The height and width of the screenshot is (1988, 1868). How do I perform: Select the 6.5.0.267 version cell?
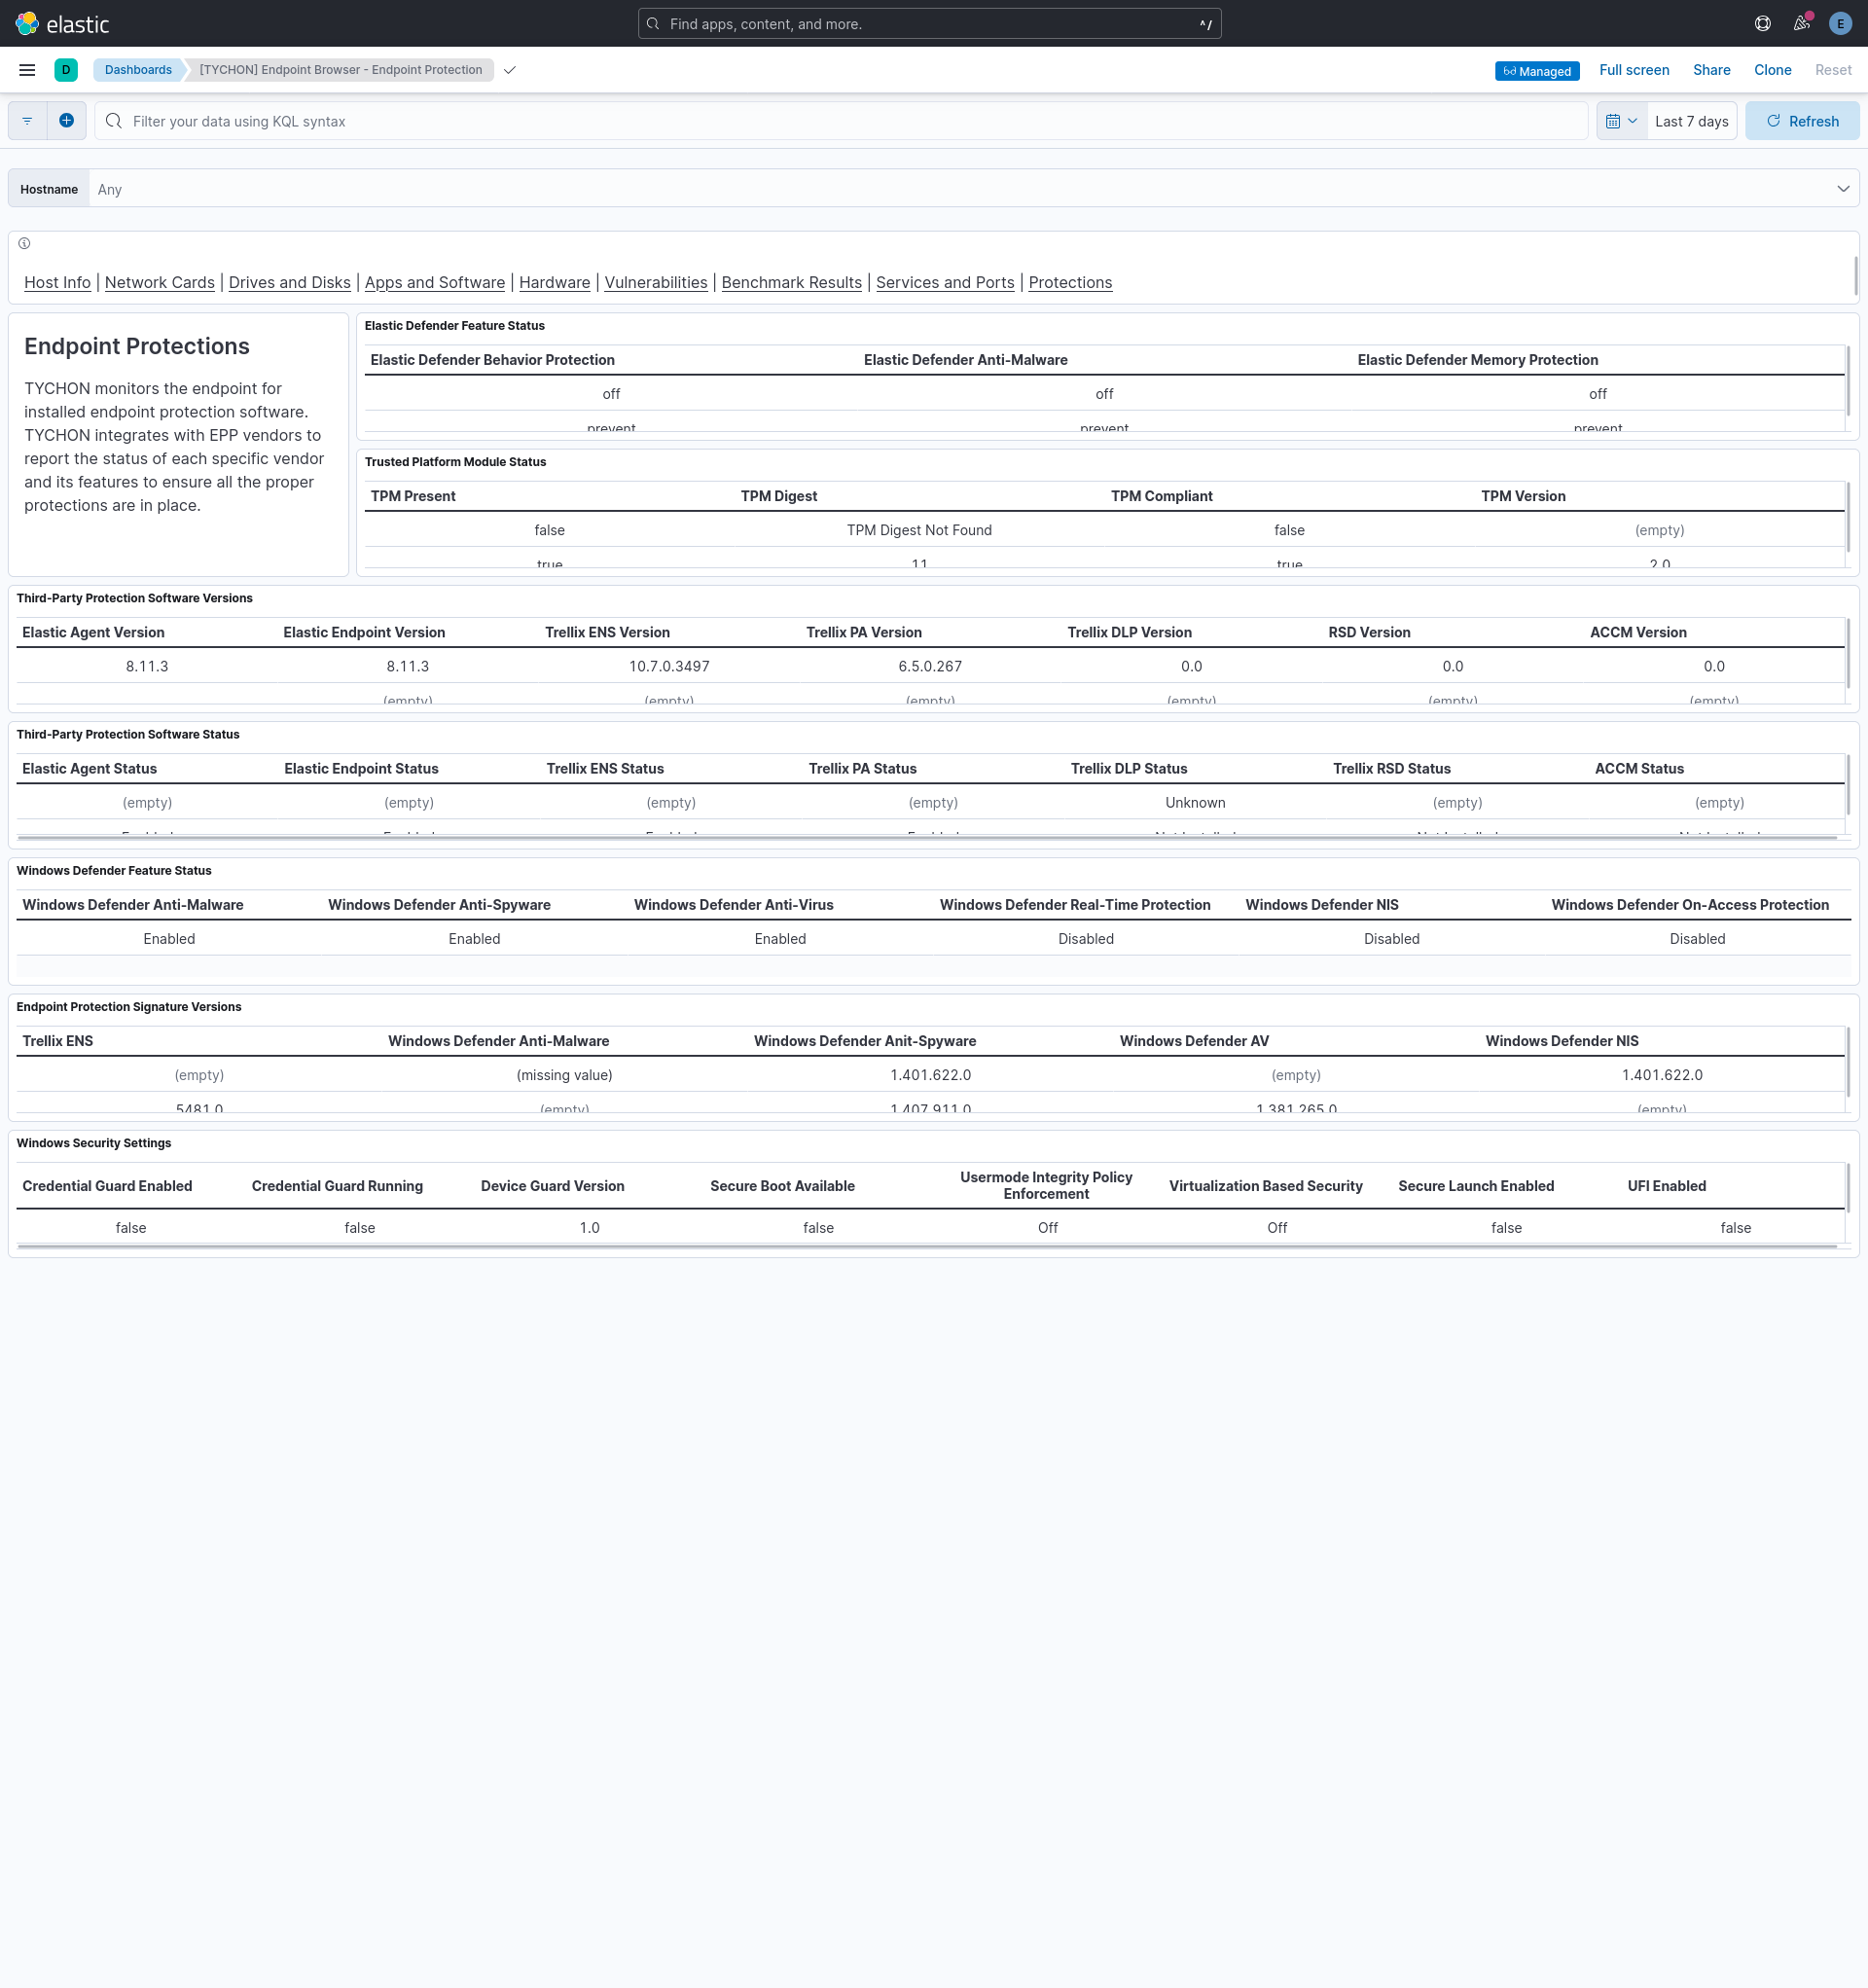930,666
